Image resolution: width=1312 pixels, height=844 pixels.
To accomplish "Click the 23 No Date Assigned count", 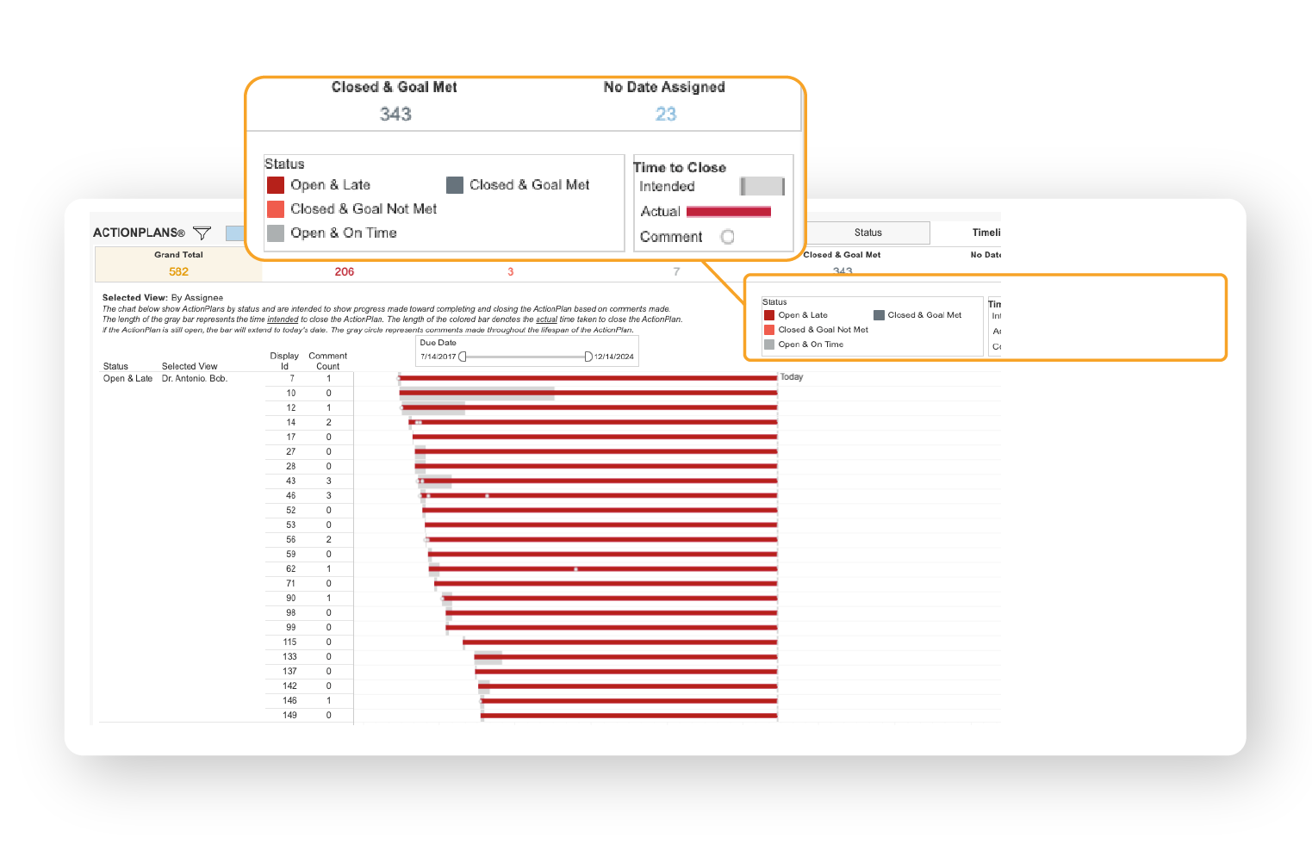I will [x=666, y=114].
